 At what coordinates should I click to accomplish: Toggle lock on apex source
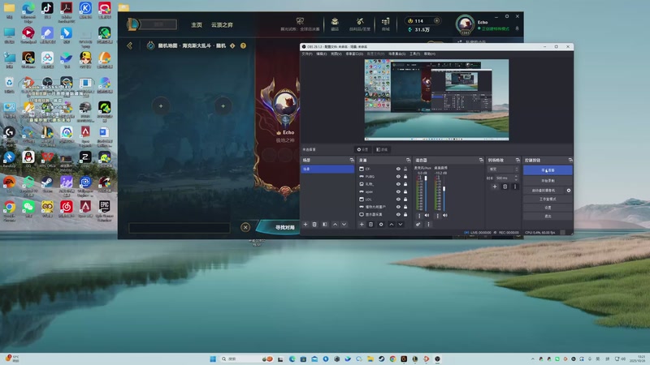(405, 191)
